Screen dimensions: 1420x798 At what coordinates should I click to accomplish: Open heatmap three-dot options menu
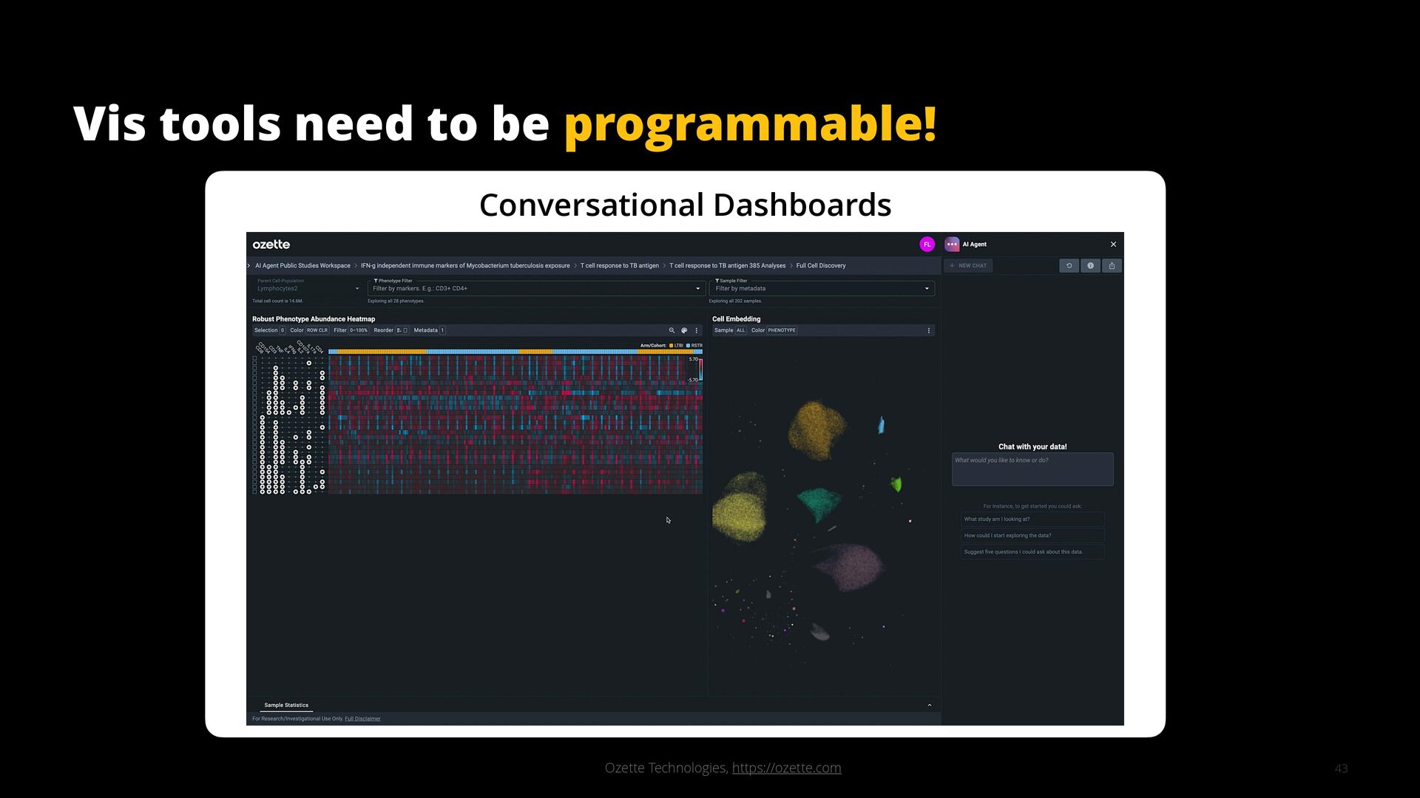(x=697, y=330)
